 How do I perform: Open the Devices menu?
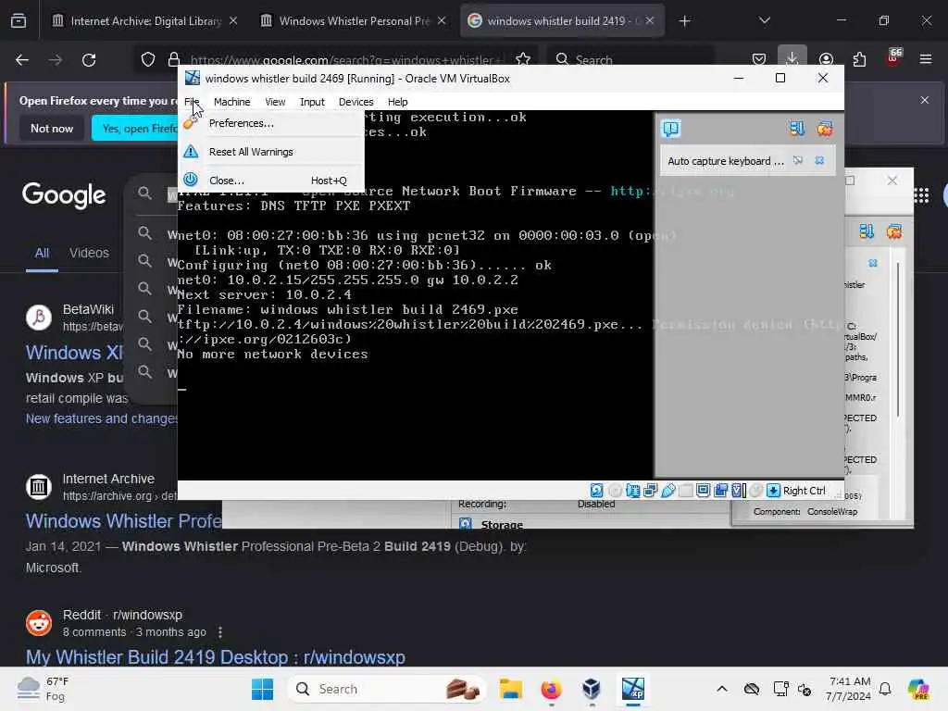[356, 102]
